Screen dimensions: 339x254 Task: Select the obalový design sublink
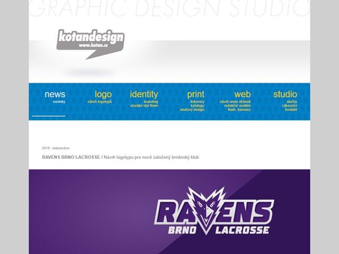(x=192, y=110)
